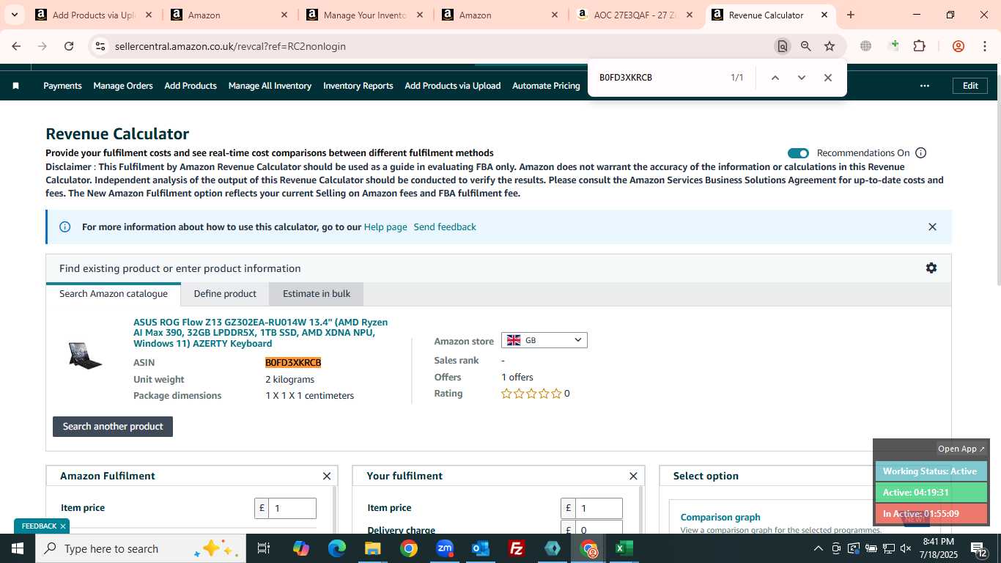Open the Add Products menu item

[191, 86]
